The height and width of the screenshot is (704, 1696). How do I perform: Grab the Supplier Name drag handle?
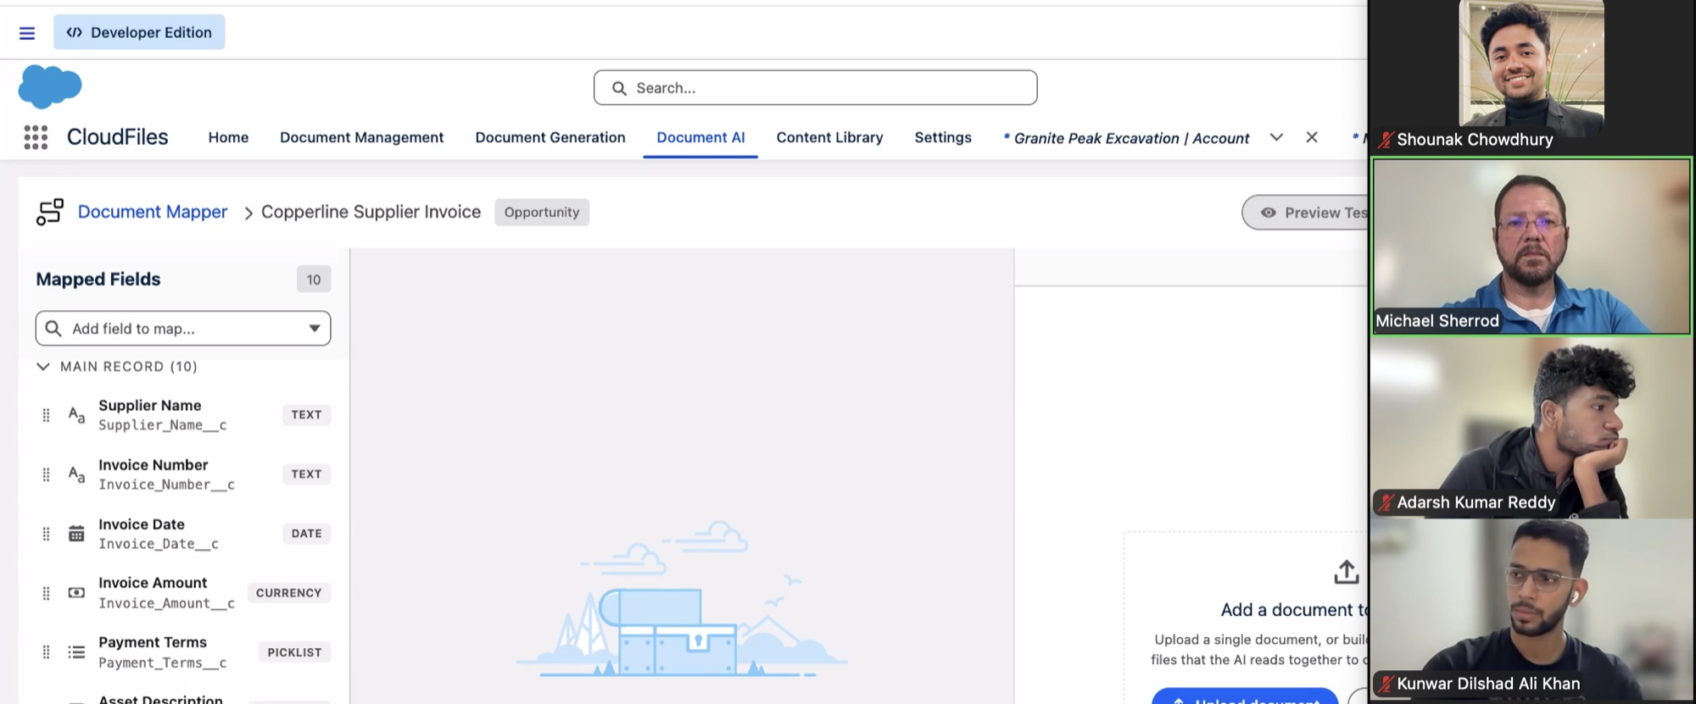click(x=47, y=415)
